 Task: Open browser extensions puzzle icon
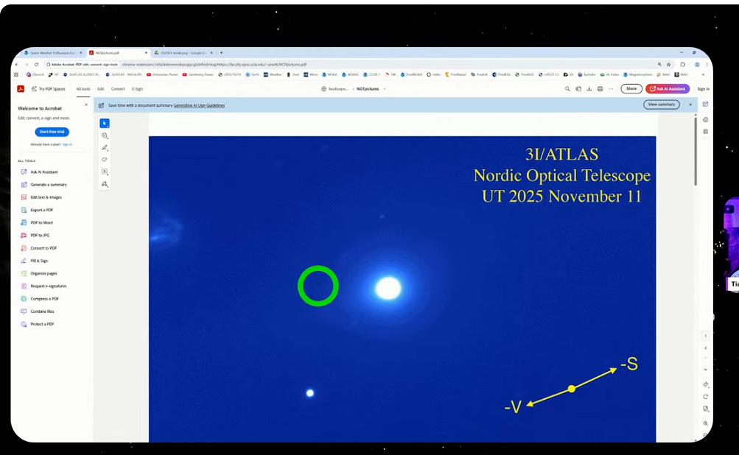tap(682, 65)
